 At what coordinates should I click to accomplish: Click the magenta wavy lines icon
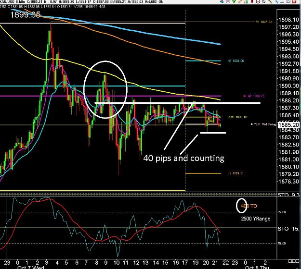pyautogui.click(x=228, y=1)
